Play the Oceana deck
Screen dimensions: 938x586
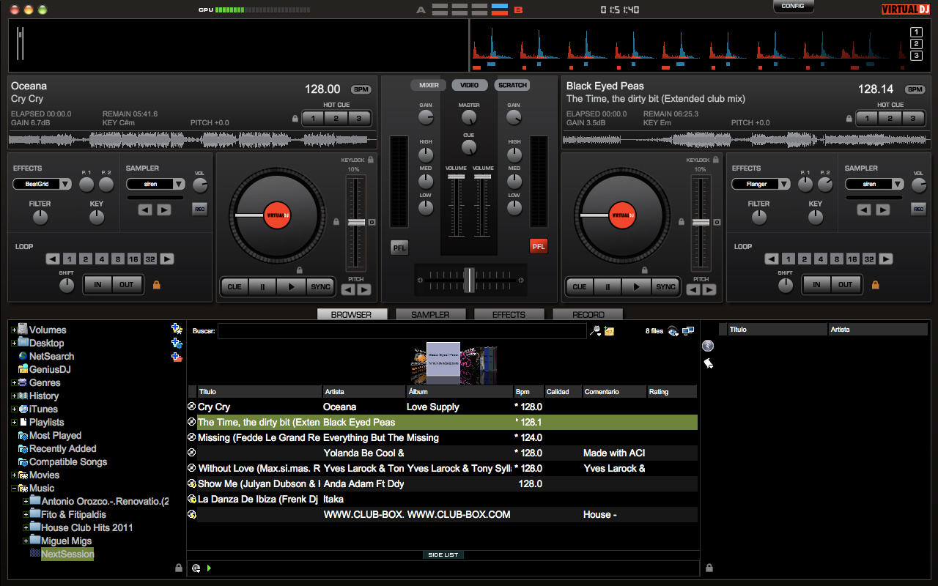(292, 286)
